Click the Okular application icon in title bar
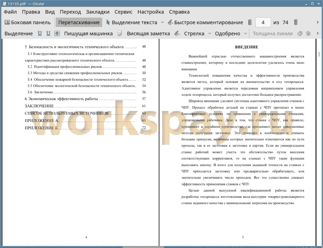This screenshot has height=248, width=323. pos(4,4)
